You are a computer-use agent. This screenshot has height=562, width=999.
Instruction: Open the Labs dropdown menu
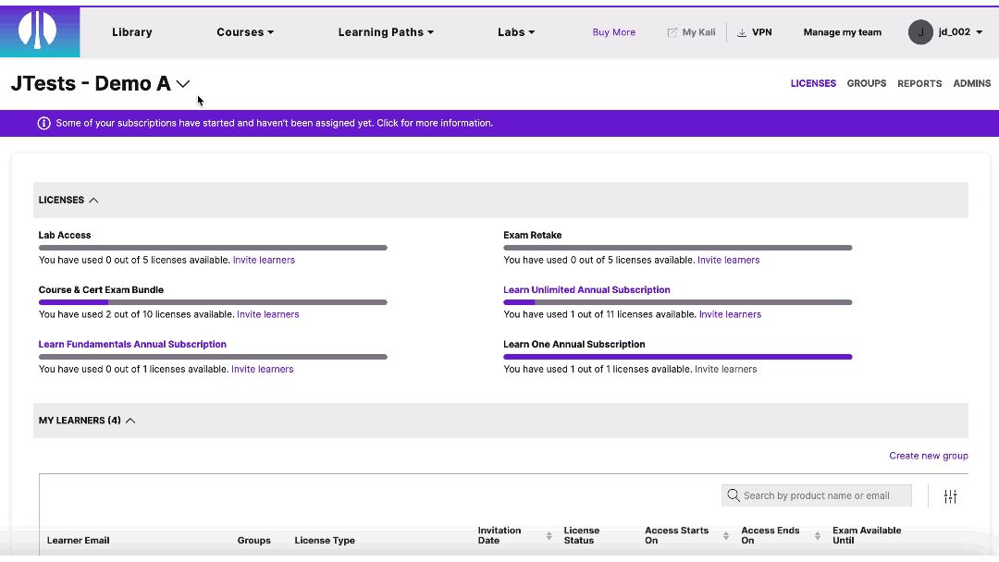point(516,31)
